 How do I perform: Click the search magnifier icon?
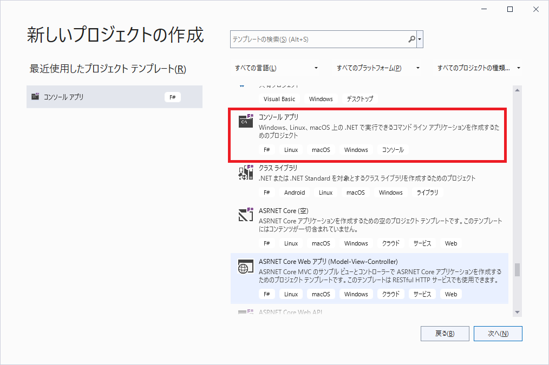(411, 39)
